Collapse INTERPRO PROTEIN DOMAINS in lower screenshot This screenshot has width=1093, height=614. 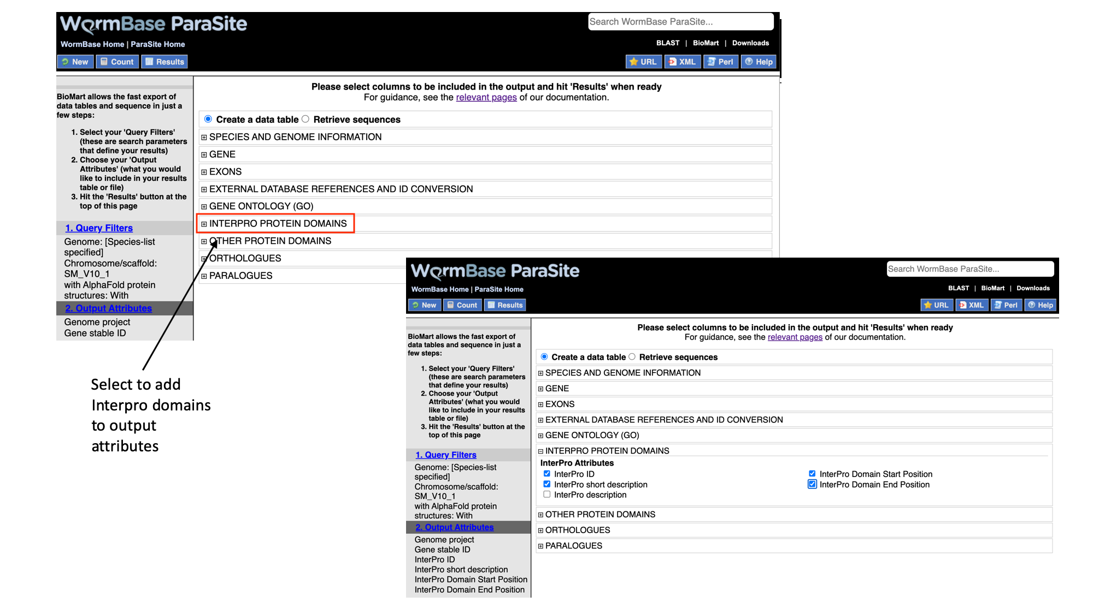pyautogui.click(x=540, y=451)
